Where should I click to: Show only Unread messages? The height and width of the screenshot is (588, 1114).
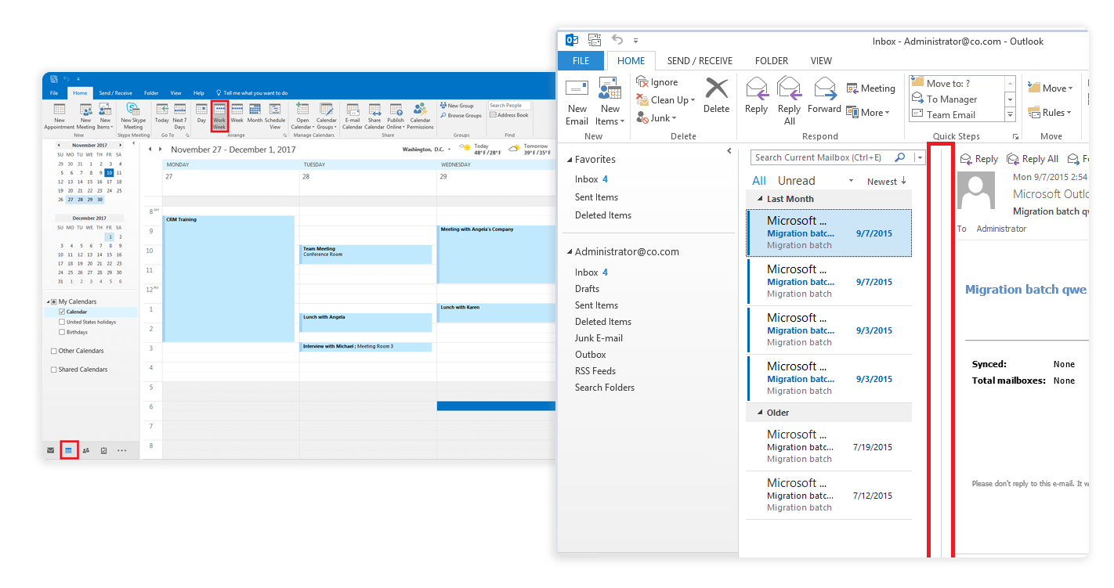point(798,180)
